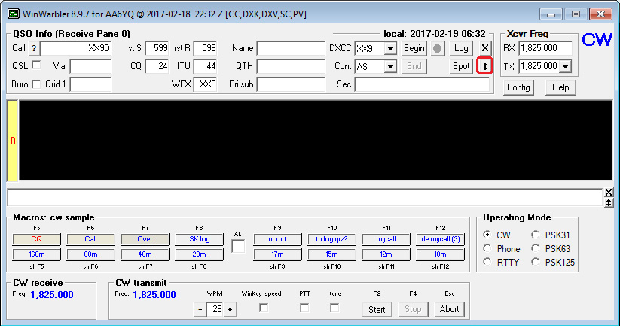Click the ur rprt macro button
The height and width of the screenshot is (328, 620).
pyautogui.click(x=277, y=239)
